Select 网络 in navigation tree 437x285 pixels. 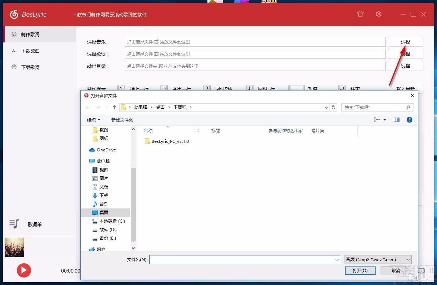coord(101,249)
